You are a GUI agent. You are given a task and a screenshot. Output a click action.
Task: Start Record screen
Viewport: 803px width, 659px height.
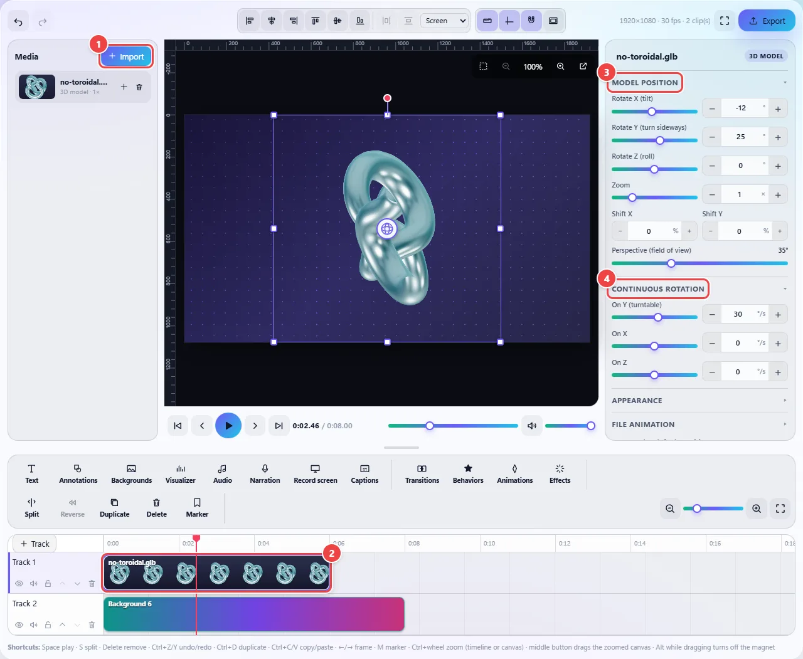pyautogui.click(x=316, y=474)
